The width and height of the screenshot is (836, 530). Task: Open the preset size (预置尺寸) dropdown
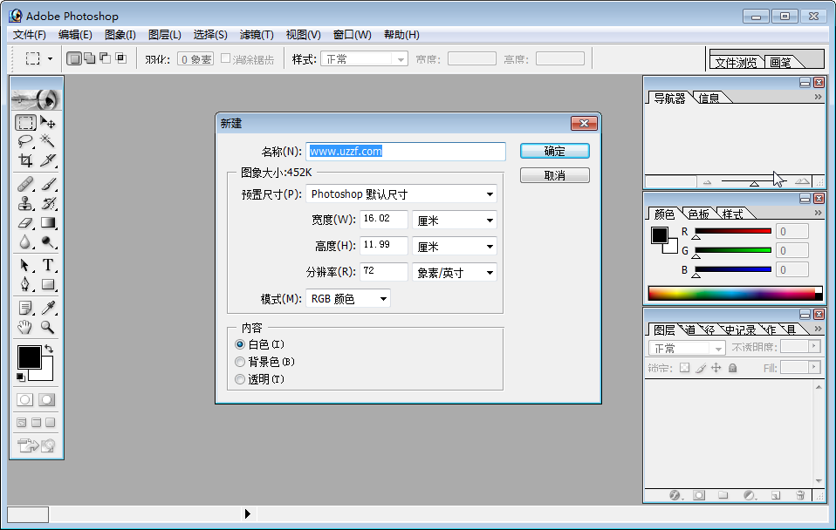coord(401,194)
